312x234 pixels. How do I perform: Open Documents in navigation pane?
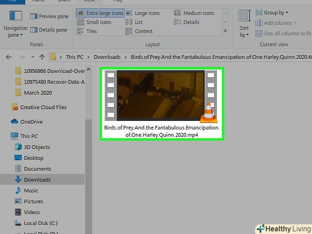[33, 169]
